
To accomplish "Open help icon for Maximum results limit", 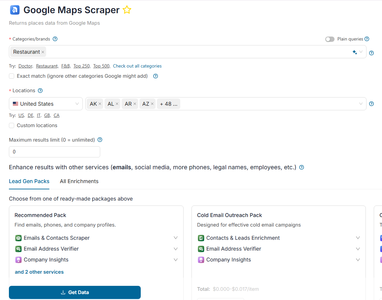I will point(100,140).
